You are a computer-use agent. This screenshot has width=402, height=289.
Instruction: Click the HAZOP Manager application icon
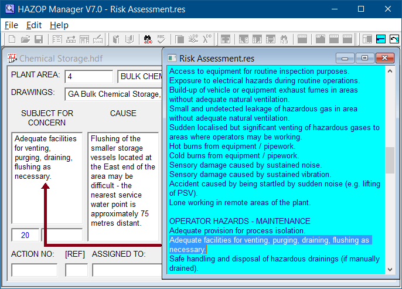point(10,9)
